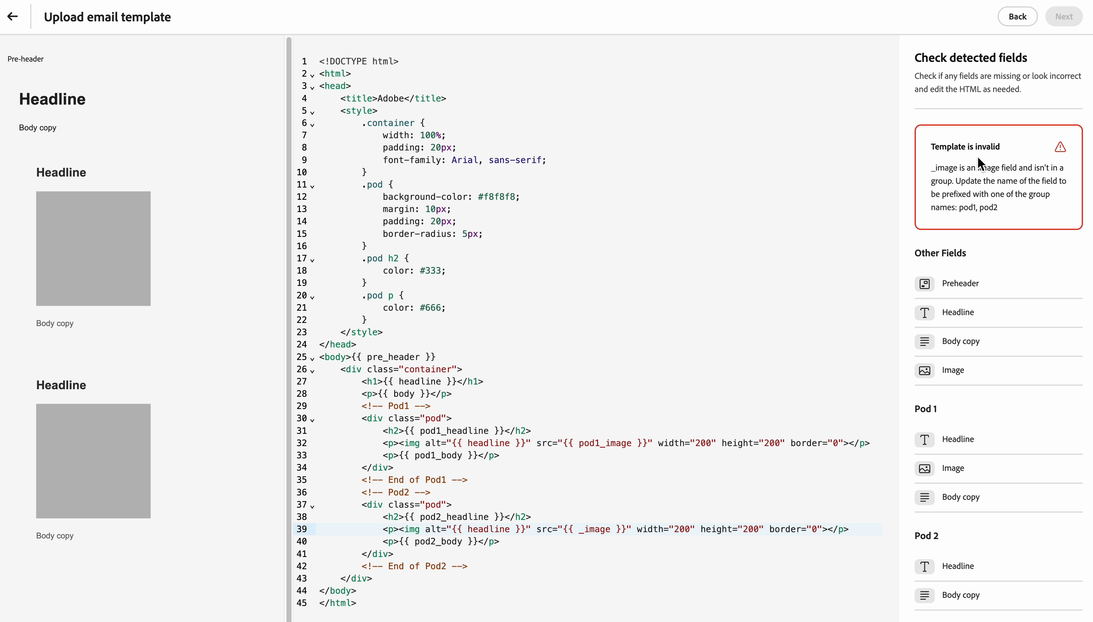Click the Pod 2 Headline text icon
Image resolution: width=1093 pixels, height=622 pixels.
coord(924,566)
